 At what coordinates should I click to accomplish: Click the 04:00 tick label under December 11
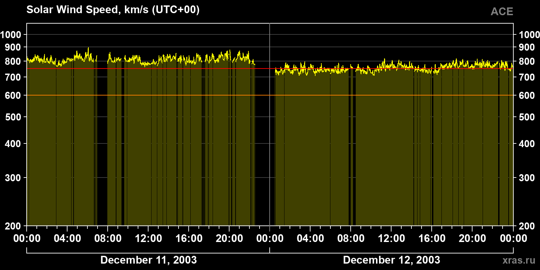point(67,239)
